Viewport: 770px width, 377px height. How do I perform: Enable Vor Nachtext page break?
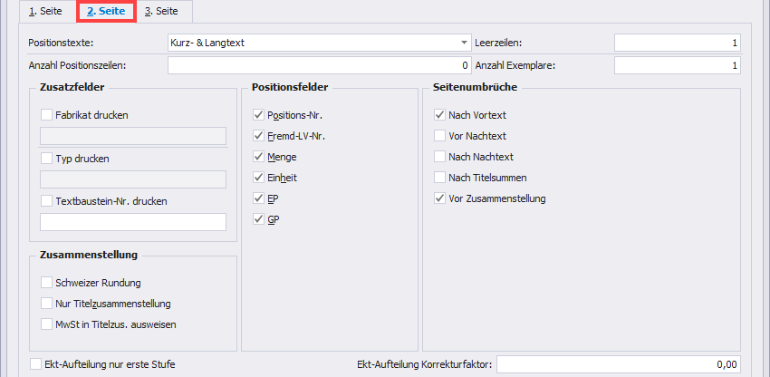(440, 136)
